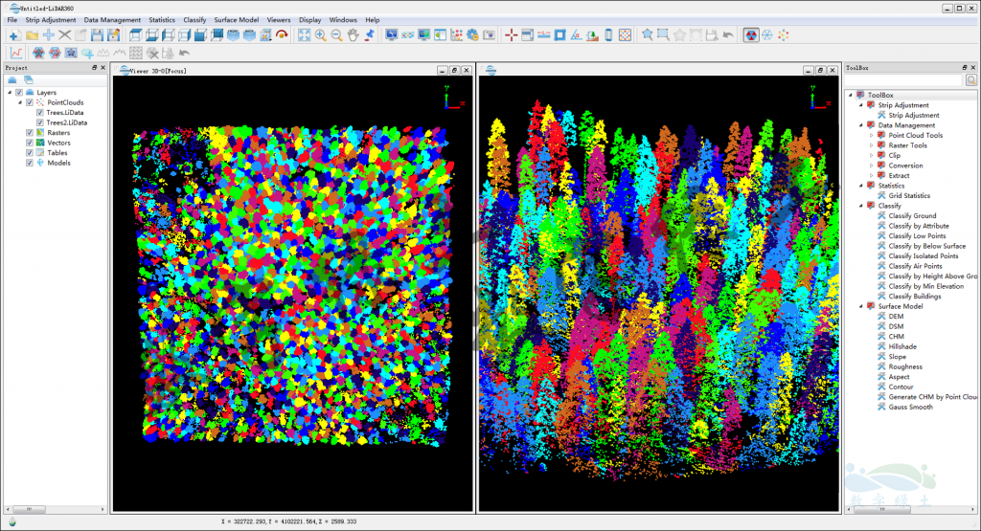The width and height of the screenshot is (981, 531).
Task: Collapse the Surface Model toolbox section
Action: 860,306
